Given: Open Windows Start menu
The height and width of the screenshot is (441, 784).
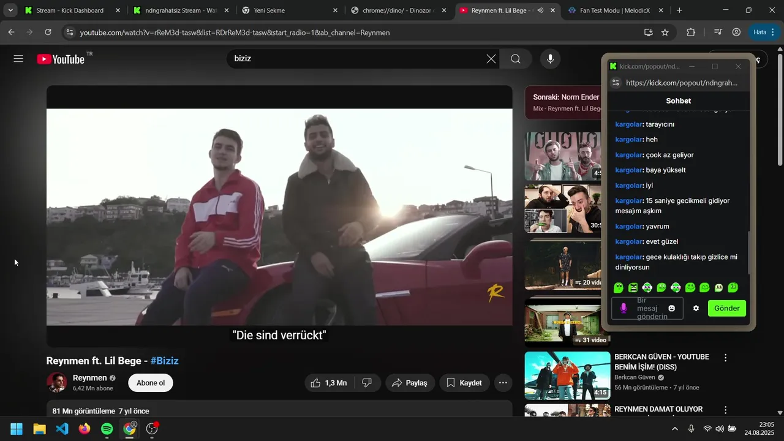Looking at the screenshot, I should pos(17,429).
